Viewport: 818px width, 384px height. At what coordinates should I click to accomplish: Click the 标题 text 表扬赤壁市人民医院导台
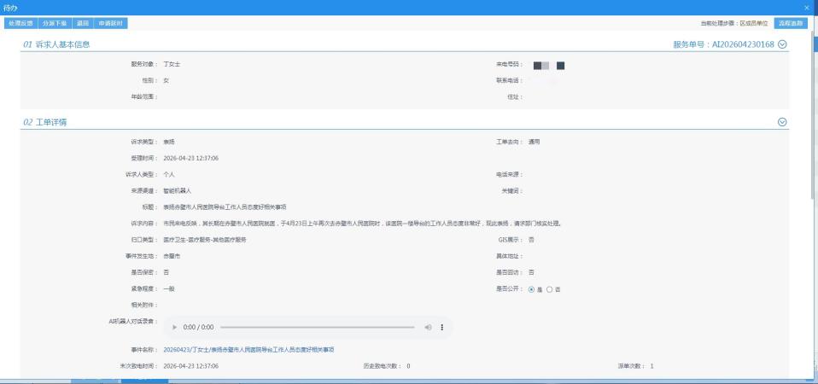tap(225, 207)
